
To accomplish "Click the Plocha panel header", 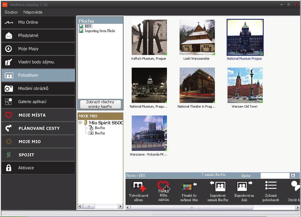I will pos(100,21).
